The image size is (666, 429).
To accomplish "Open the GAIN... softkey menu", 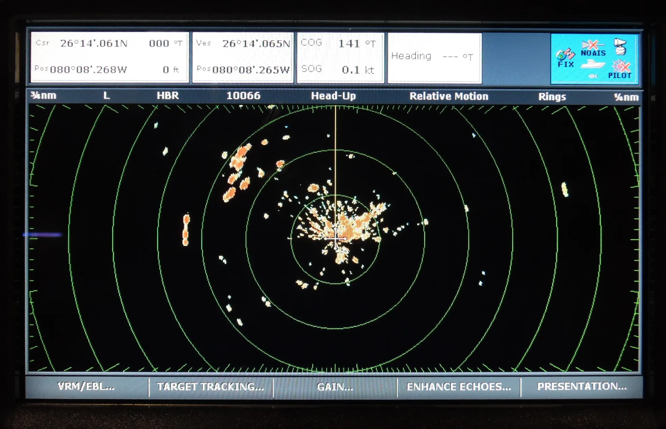I will coord(335,387).
